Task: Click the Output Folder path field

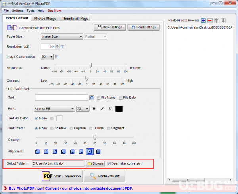Action: [x=58, y=163]
